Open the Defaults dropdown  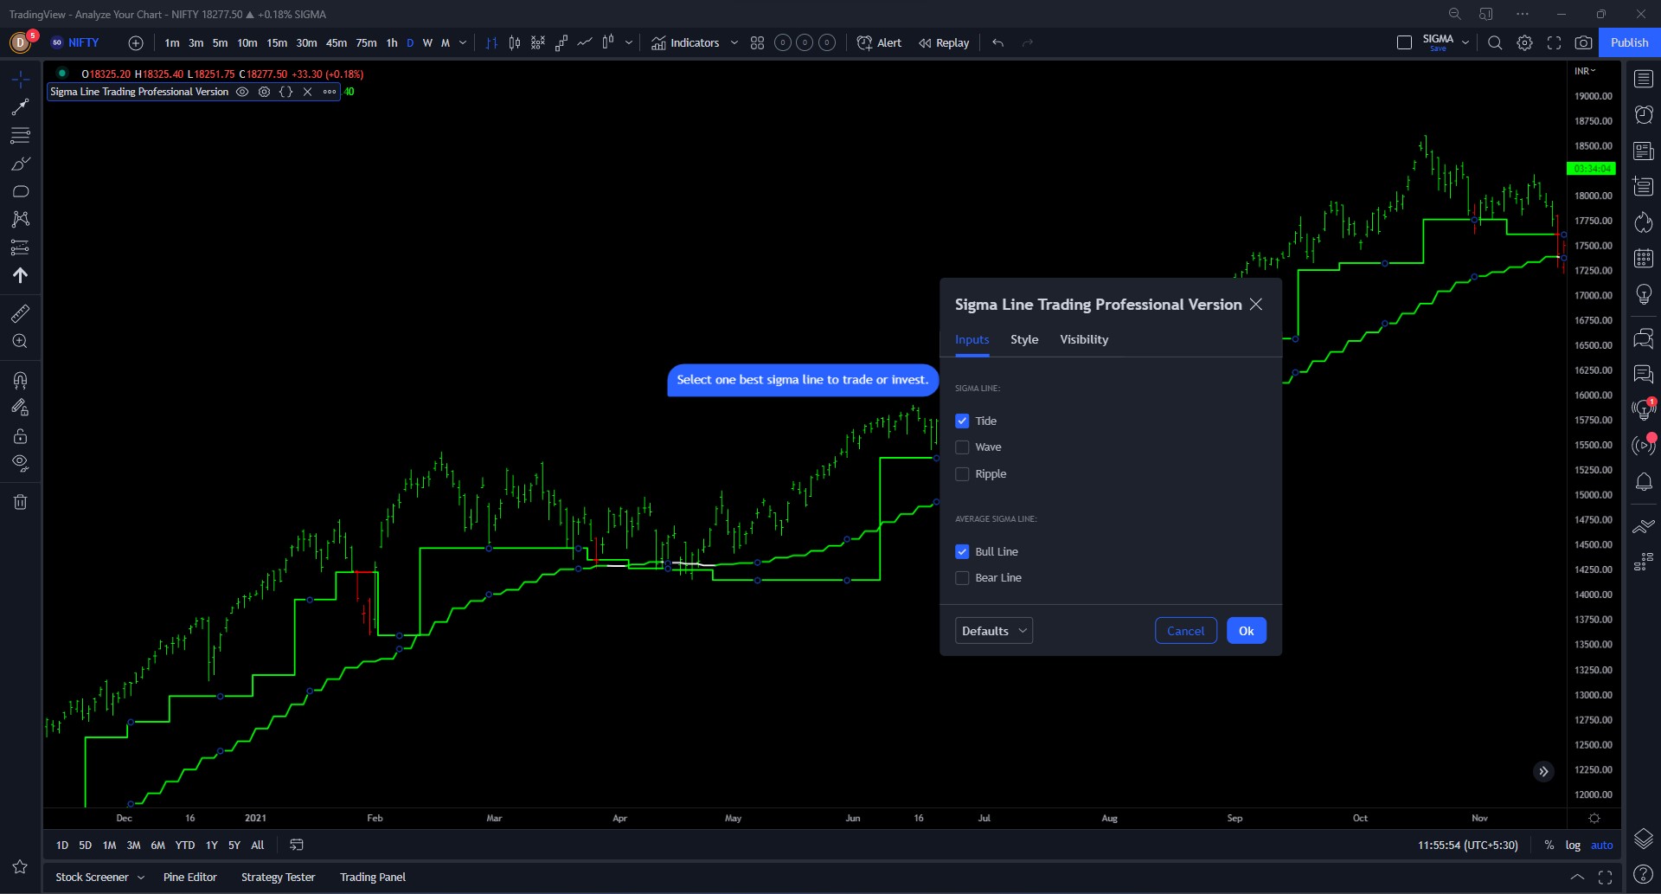993,631
